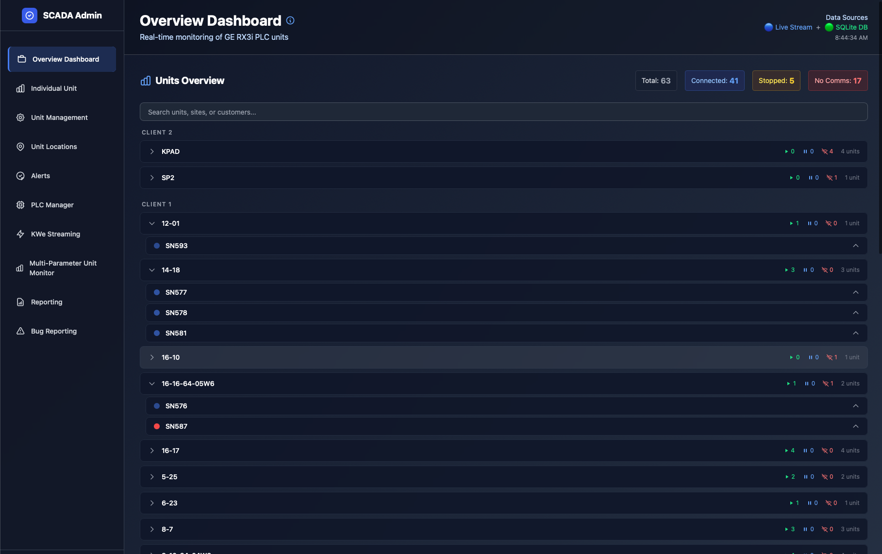
Task: Filter by No Comms: 17 badge
Action: [x=838, y=81]
